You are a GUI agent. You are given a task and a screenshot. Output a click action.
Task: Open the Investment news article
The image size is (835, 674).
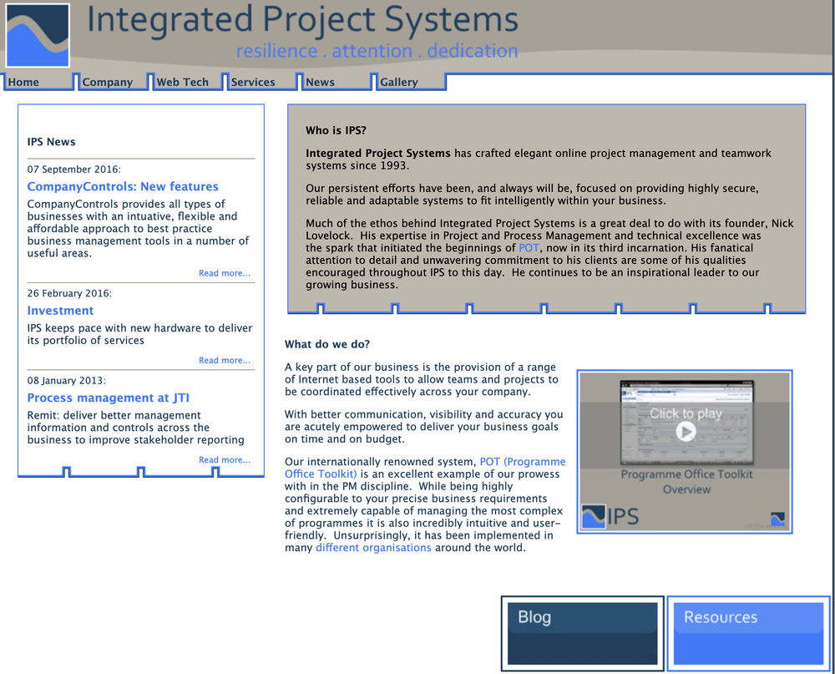point(60,311)
